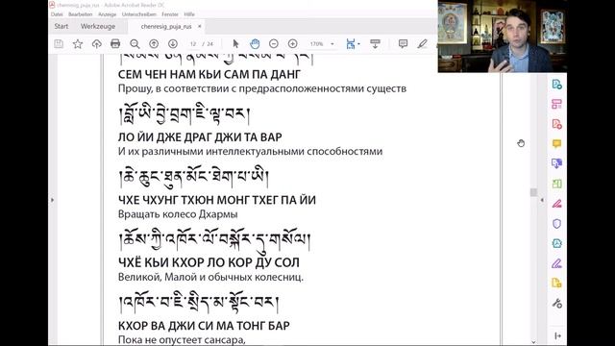Open the Anzeige menu

click(x=107, y=14)
